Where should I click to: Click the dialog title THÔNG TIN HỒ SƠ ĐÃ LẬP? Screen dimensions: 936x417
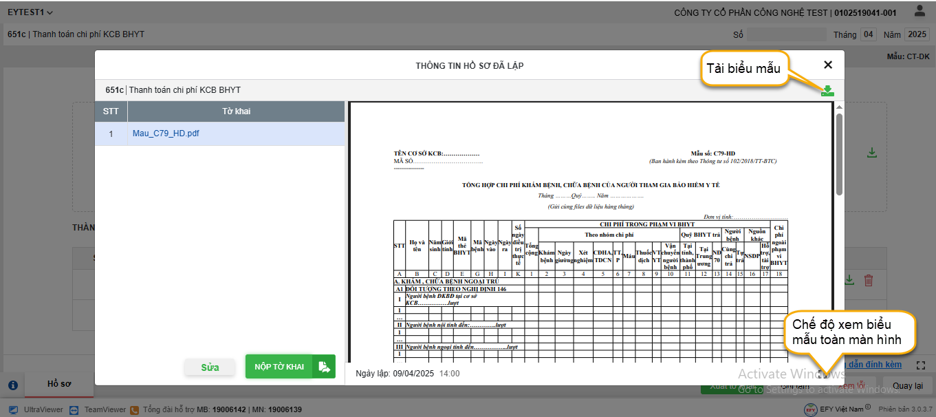pos(470,66)
